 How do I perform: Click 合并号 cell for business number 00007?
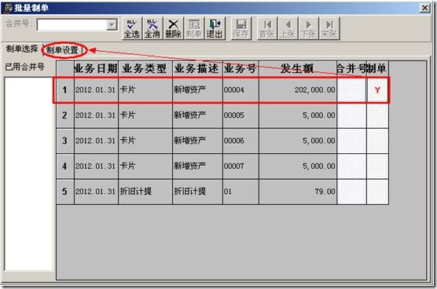point(351,166)
